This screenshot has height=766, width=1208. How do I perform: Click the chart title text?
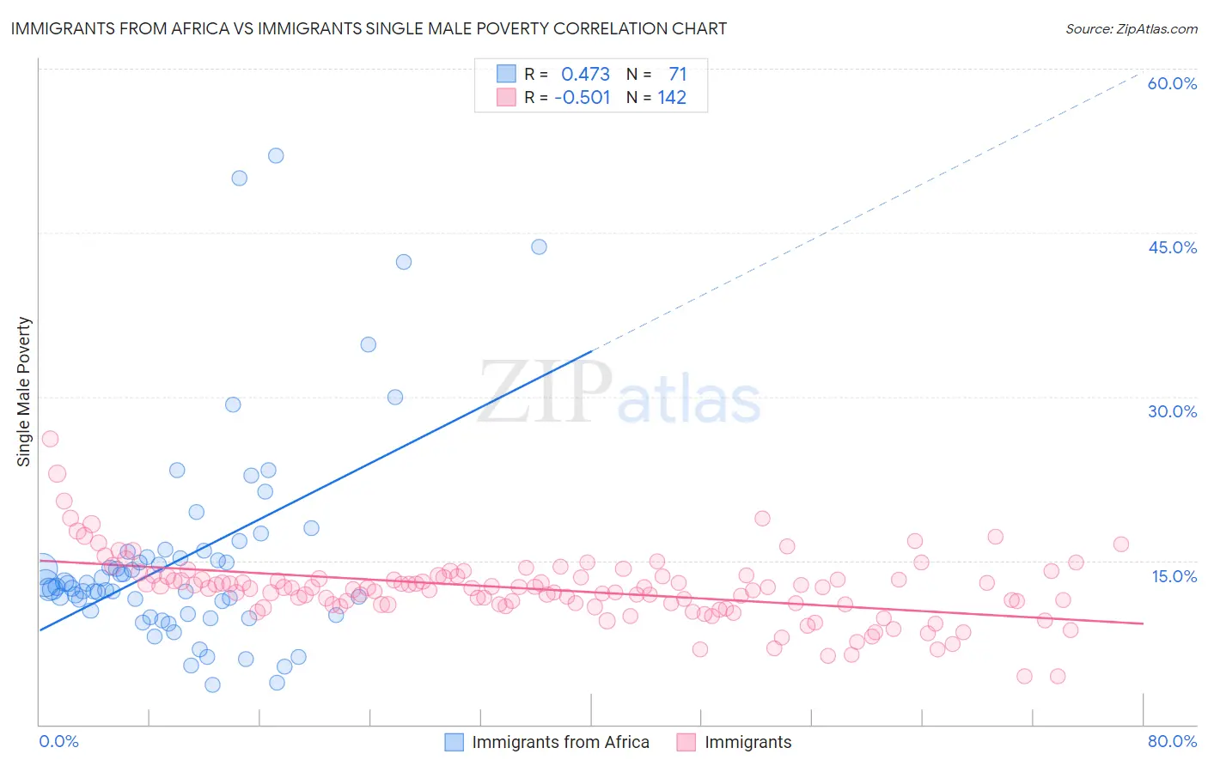(x=369, y=28)
